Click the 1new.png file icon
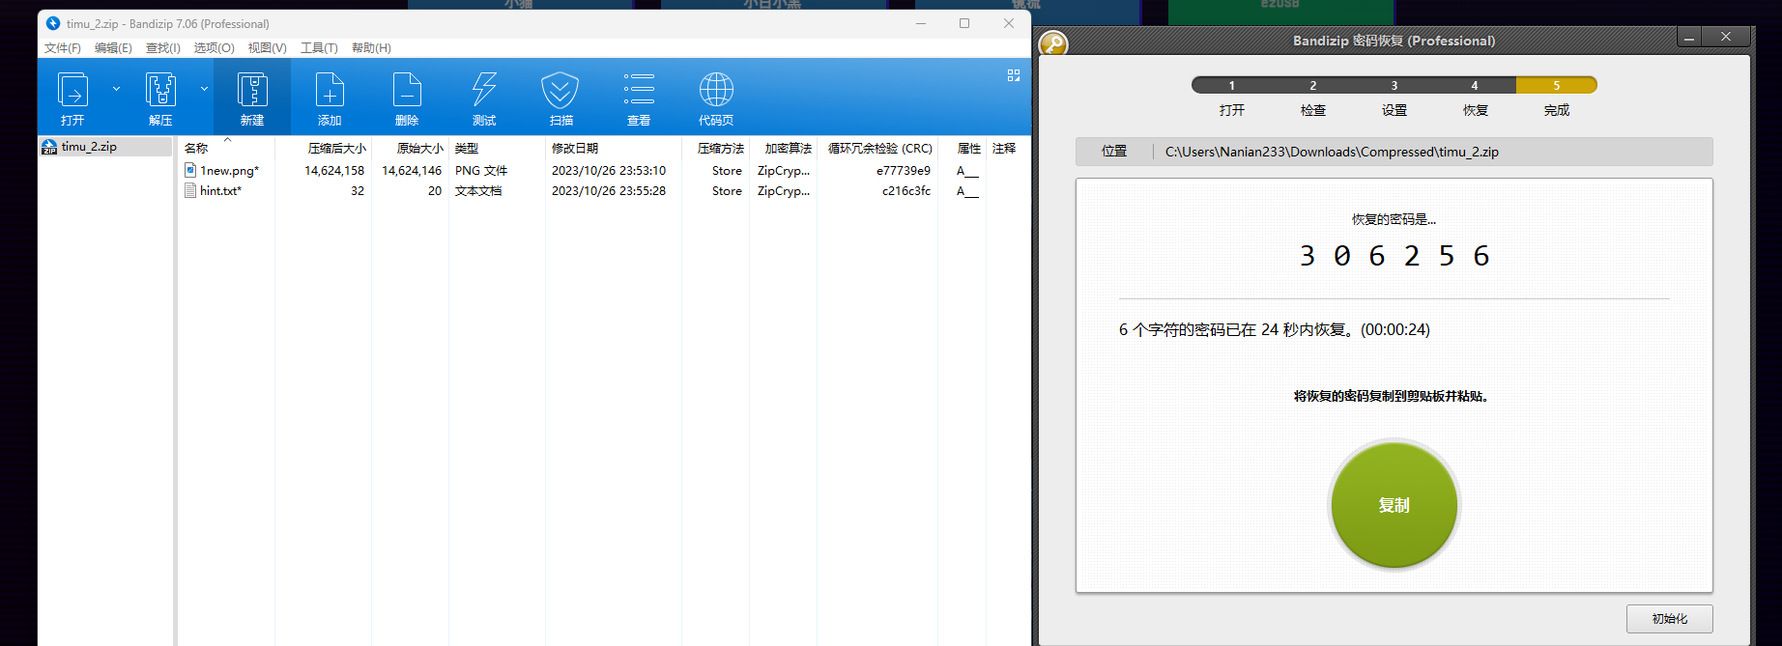This screenshot has width=1782, height=646. [x=190, y=170]
